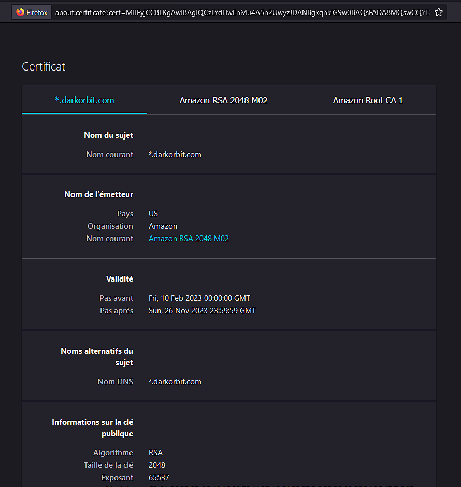Click the Pays value US
The height and width of the screenshot is (487, 461).
point(153,213)
